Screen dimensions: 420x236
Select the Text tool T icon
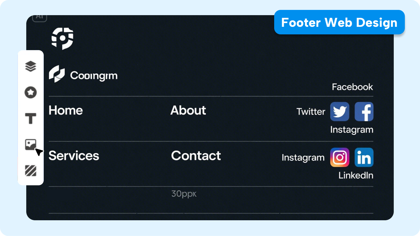[x=31, y=119]
